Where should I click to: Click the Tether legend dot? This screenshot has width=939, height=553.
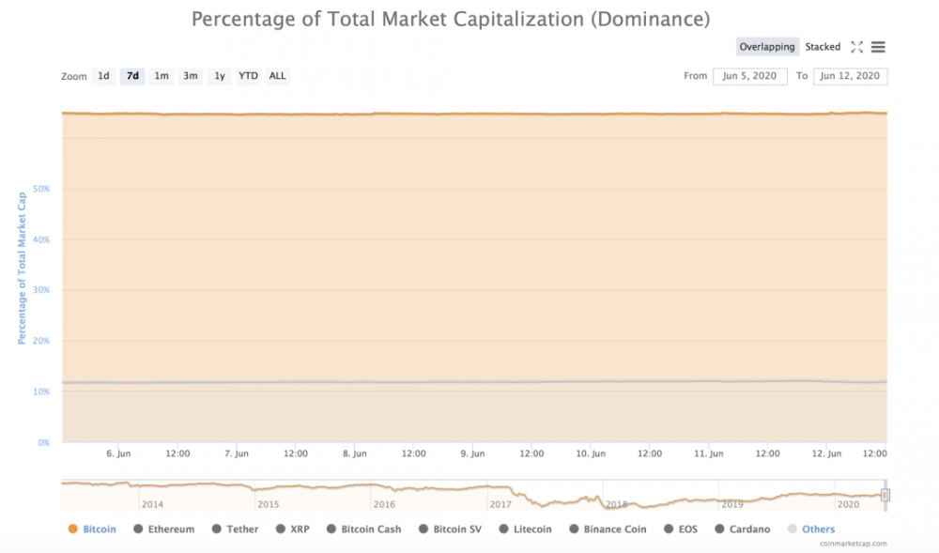pos(217,530)
